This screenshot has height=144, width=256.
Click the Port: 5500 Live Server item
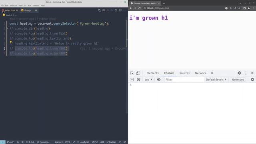pos(98,142)
